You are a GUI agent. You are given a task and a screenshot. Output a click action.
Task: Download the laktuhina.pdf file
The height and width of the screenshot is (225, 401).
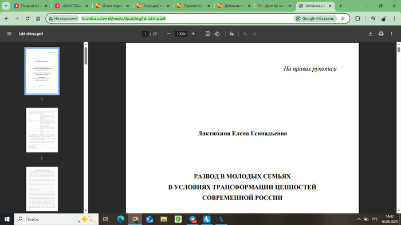370,34
